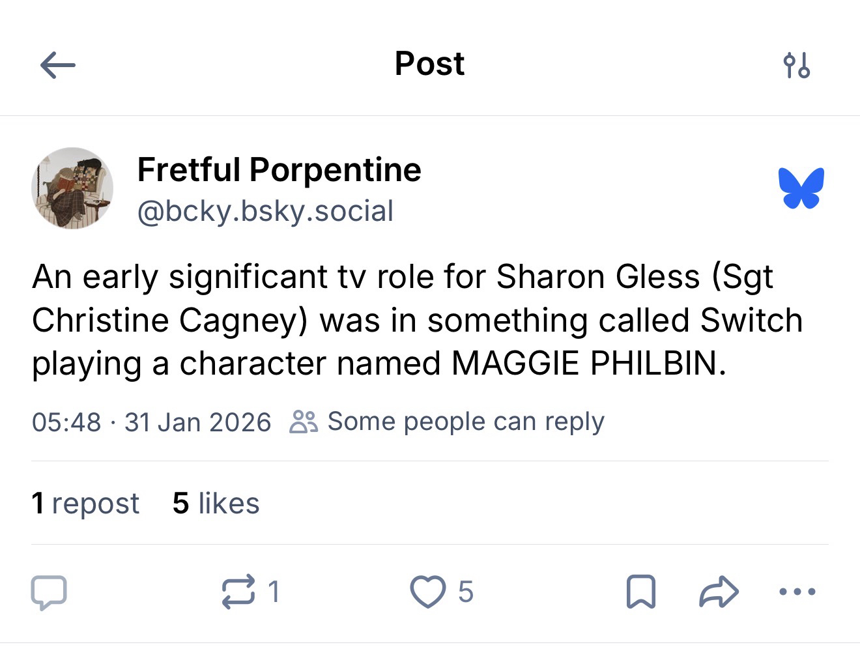This screenshot has height=660, width=860.
Task: Reply with the speech bubble icon
Action: click(49, 592)
